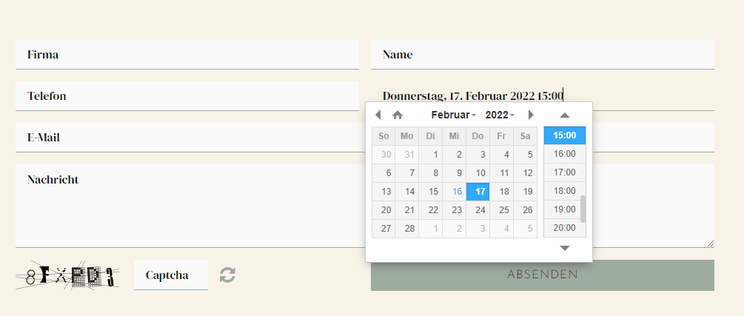Select 16:00 in the time list
This screenshot has height=316, width=744.
[x=565, y=154]
